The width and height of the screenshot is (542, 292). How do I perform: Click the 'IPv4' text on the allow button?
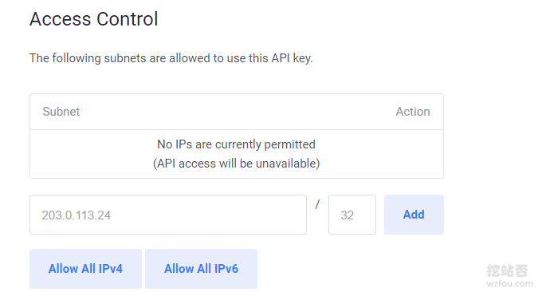pos(111,269)
